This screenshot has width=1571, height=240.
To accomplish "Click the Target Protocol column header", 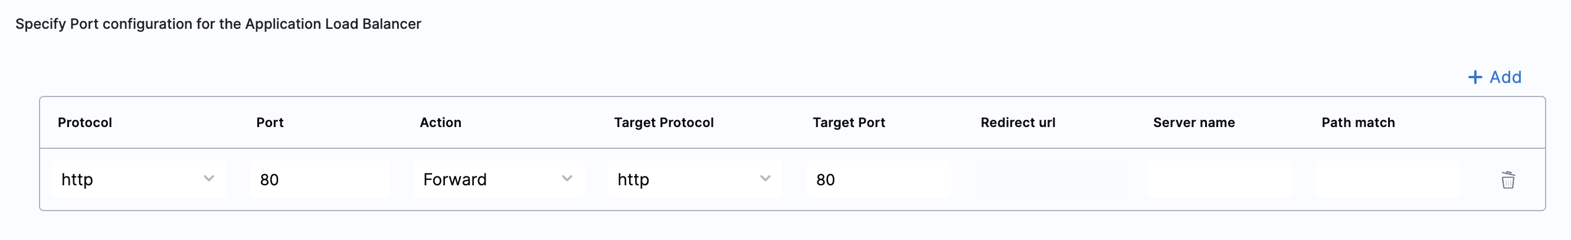I will click(663, 123).
